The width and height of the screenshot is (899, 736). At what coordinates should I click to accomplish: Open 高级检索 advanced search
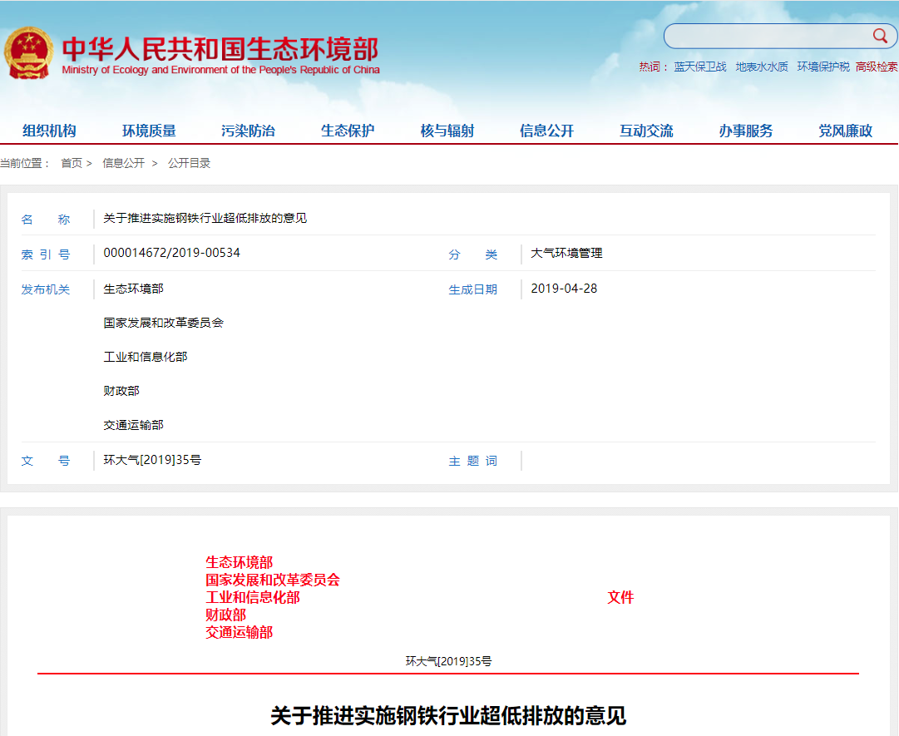point(872,67)
